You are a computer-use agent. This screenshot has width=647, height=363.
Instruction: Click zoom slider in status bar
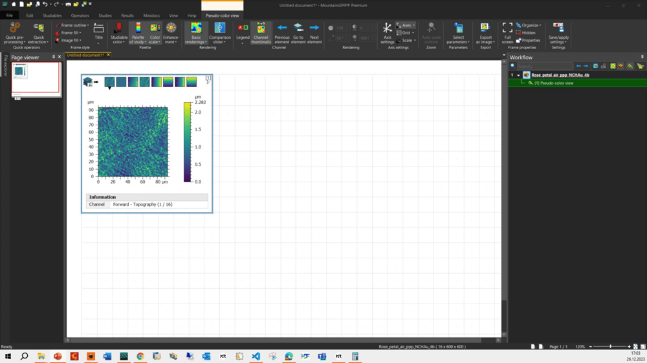[x=610, y=346]
